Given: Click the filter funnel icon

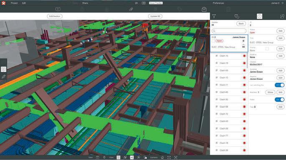Looking at the screenshot, I should [214, 16].
